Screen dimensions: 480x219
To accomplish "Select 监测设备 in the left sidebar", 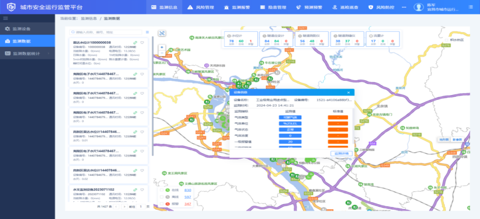I will pos(27,29).
